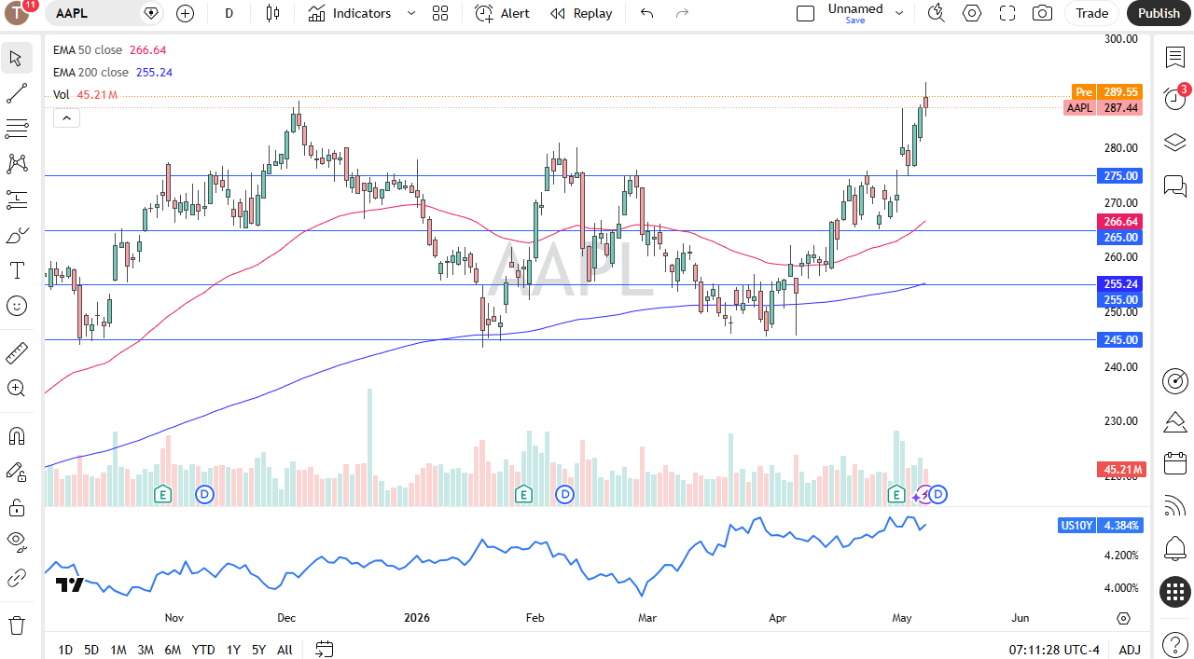1194x659 pixels.
Task: Toggle fullscreen mode
Action: [x=1007, y=13]
